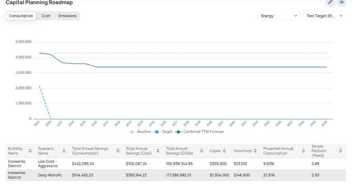Click the 2030 label on chart axis
Image resolution: width=352 pixels, height=186 pixels.
94,123
